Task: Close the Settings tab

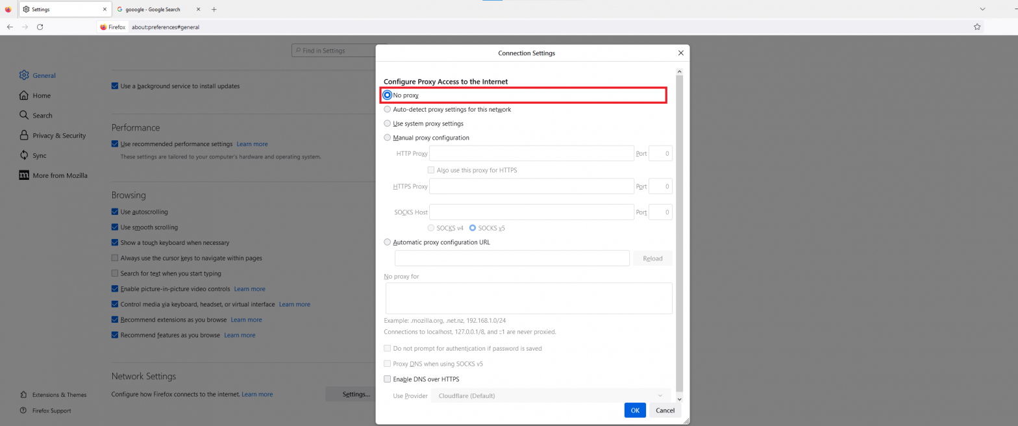Action: [x=105, y=10]
